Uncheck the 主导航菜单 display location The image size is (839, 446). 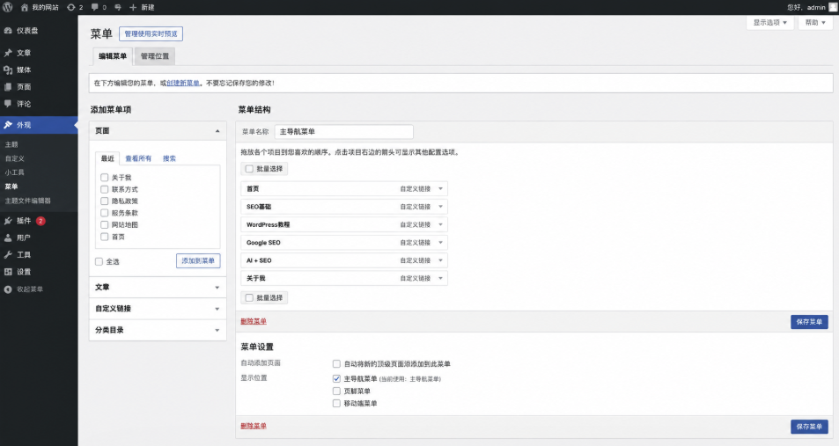[x=336, y=378]
